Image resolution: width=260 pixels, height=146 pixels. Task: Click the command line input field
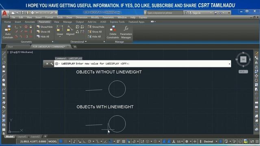[142, 64]
